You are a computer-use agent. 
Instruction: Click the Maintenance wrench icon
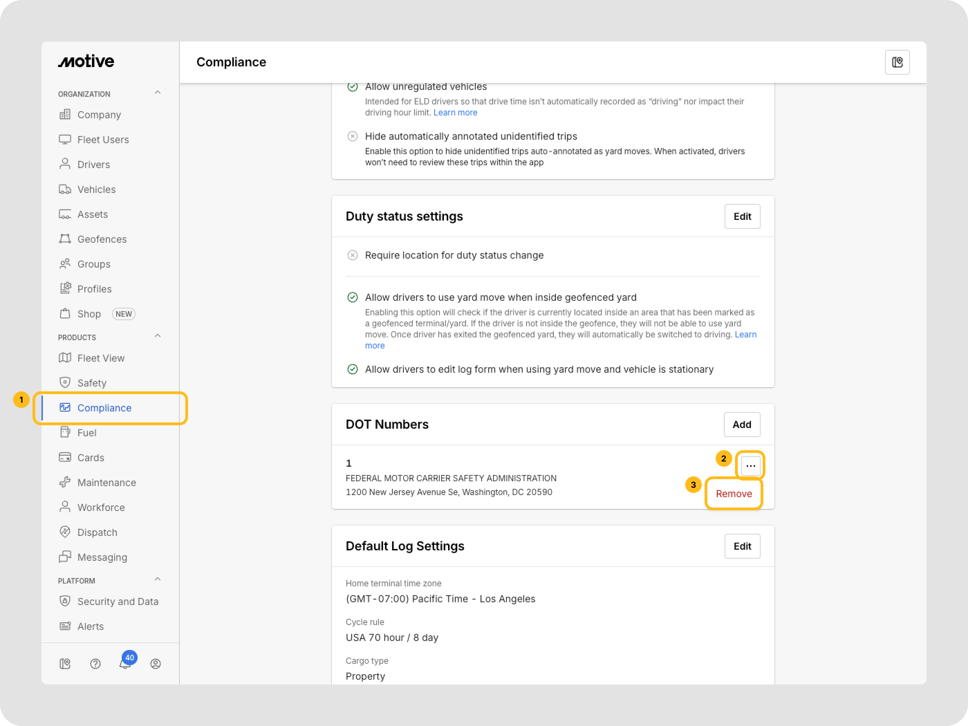tap(65, 482)
